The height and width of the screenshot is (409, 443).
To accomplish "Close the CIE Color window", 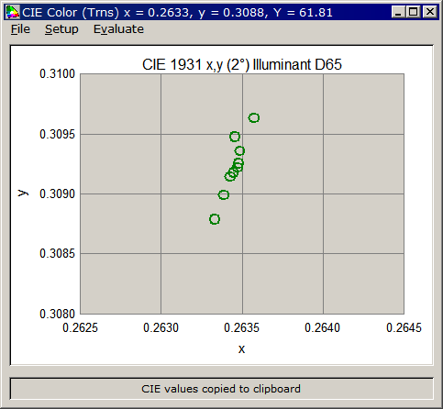I will click(430, 12).
